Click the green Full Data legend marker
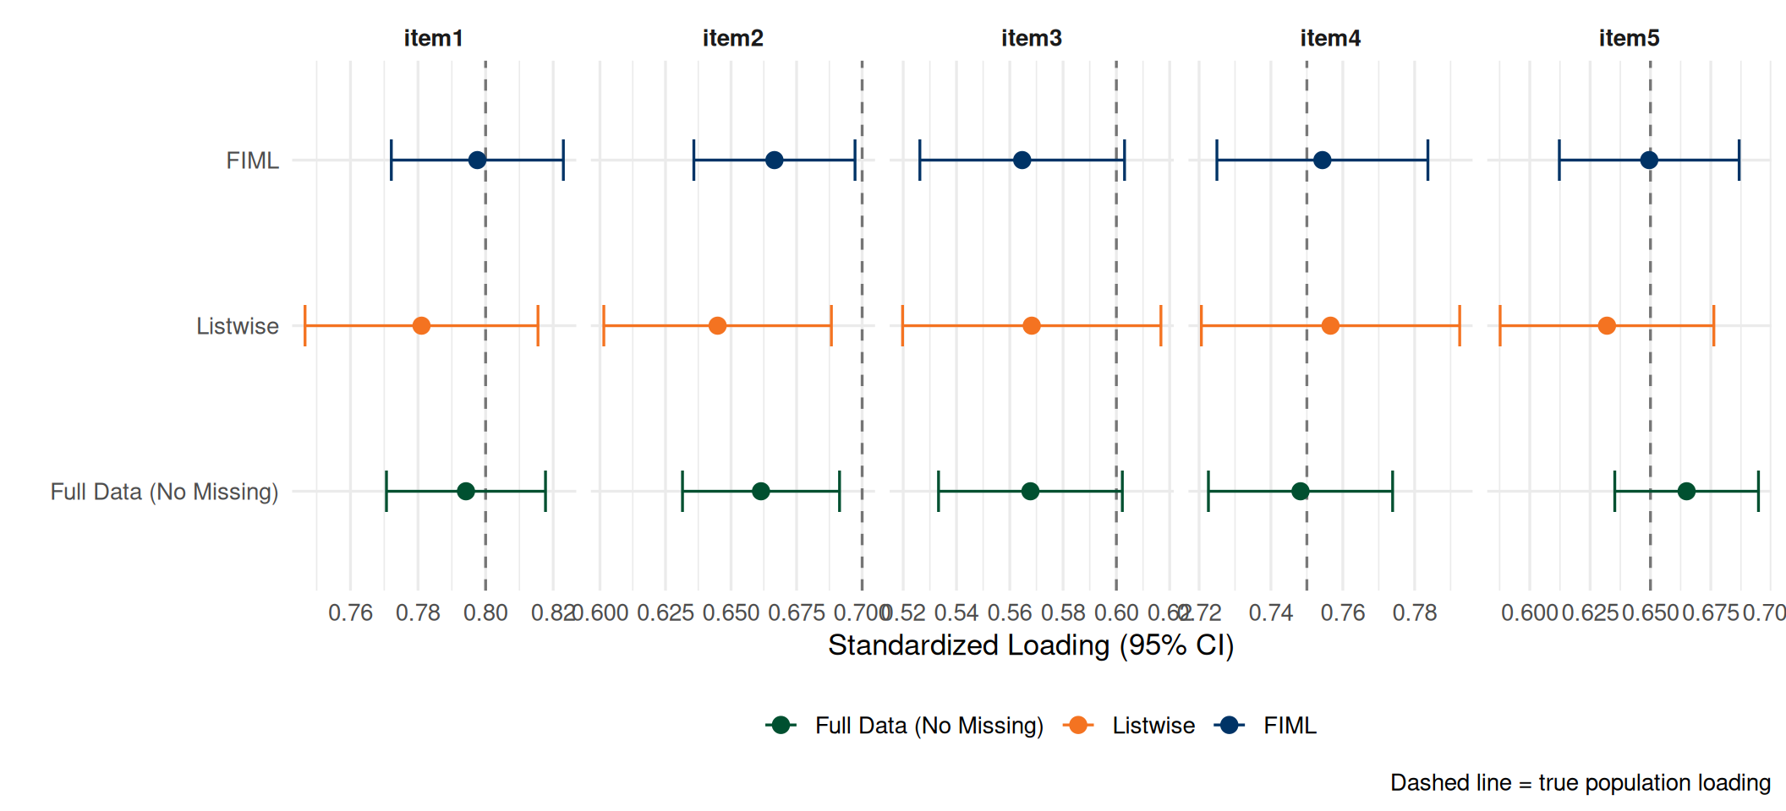The image size is (1786, 811). pyautogui.click(x=781, y=725)
